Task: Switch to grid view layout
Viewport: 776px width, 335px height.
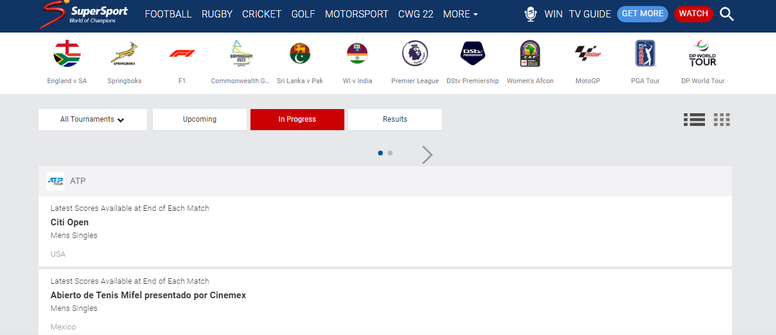Action: (x=722, y=119)
